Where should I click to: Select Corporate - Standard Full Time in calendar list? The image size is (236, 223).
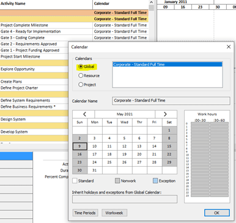(167, 64)
